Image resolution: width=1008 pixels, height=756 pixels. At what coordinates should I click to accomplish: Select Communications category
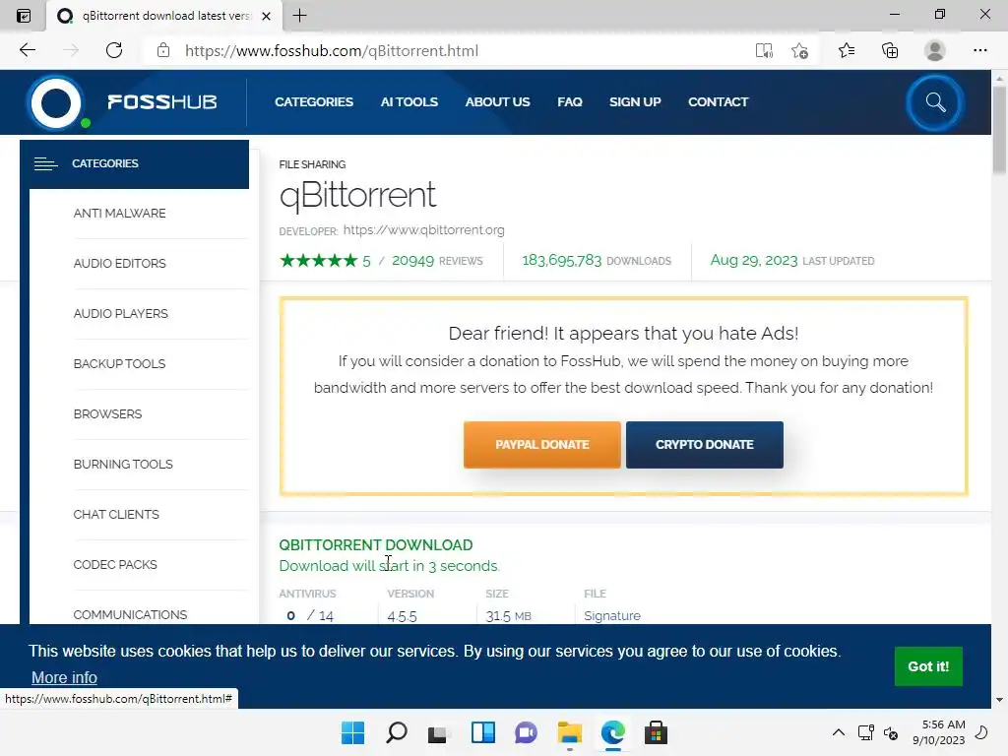click(130, 614)
